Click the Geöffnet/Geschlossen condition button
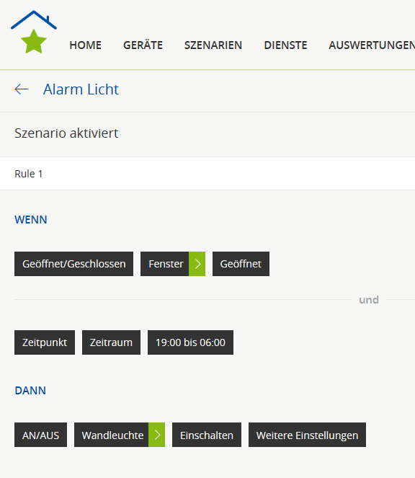The width and height of the screenshot is (415, 478). [x=73, y=264]
